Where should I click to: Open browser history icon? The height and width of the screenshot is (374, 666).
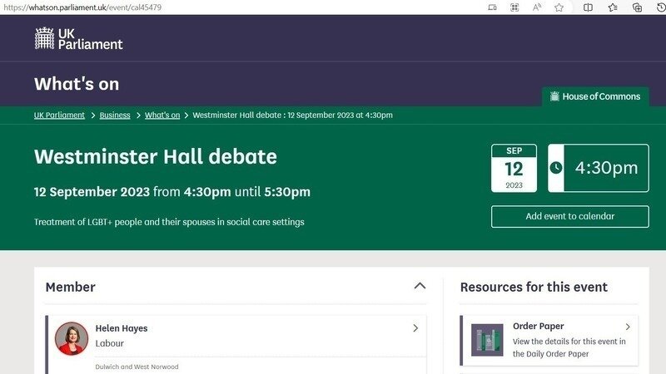659,7
